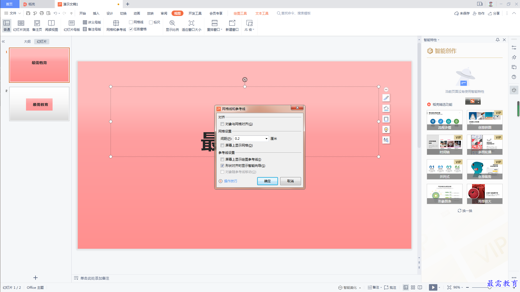Expand JS 宏 macro dropdown
Screen dimensions: 520x292
click(254, 30)
